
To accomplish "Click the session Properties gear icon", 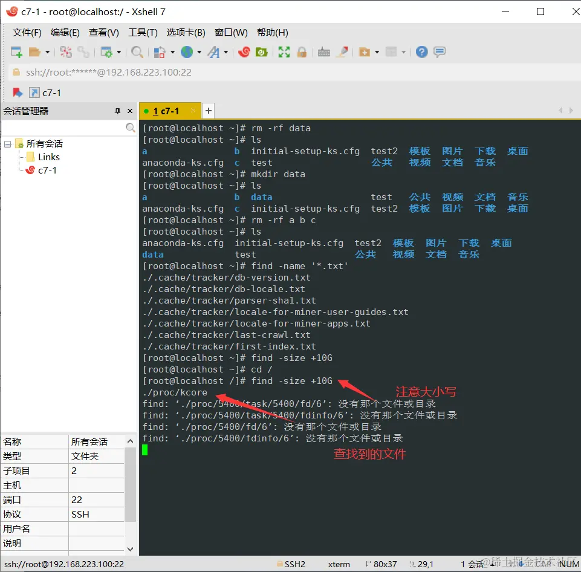I will 106,52.
